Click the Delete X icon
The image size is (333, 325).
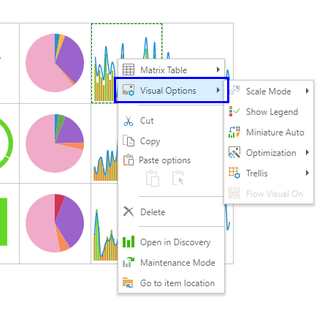(129, 212)
